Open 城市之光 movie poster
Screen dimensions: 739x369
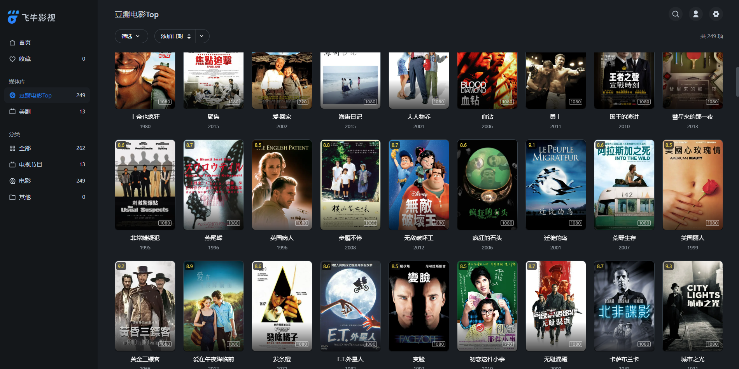pyautogui.click(x=693, y=306)
